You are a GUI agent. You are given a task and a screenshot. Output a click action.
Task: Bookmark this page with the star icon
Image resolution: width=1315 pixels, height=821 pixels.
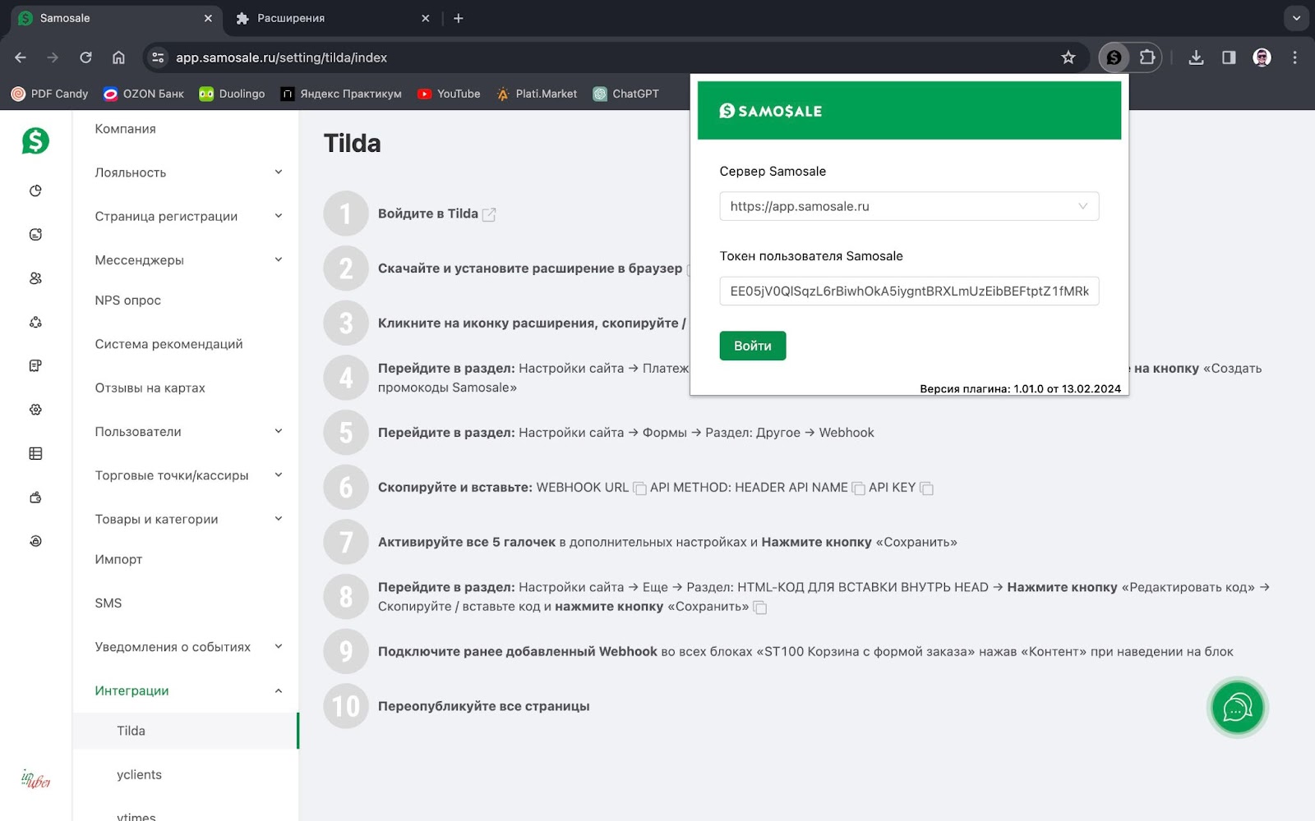(x=1068, y=57)
